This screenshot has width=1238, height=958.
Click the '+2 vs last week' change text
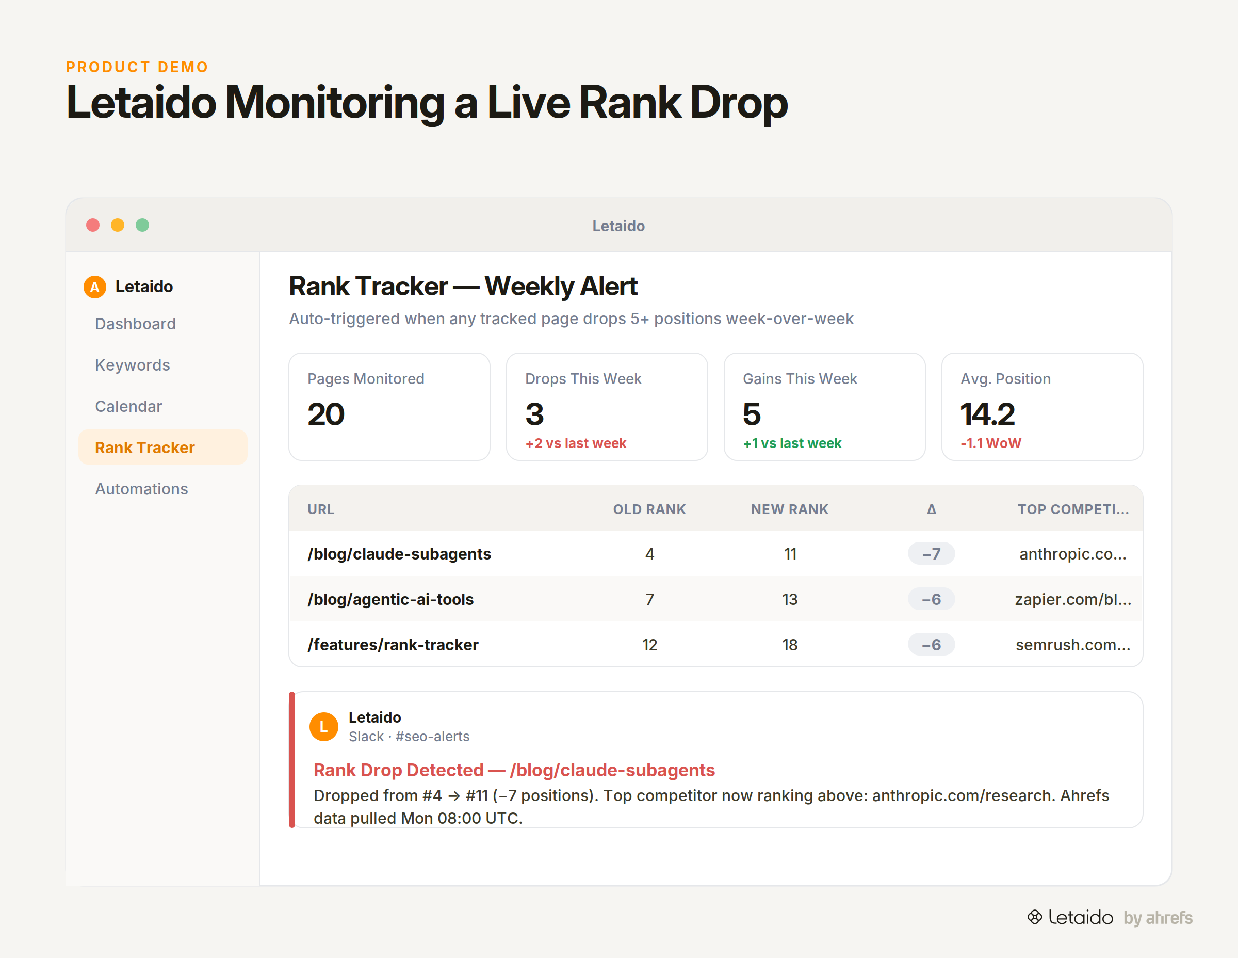[x=575, y=443]
